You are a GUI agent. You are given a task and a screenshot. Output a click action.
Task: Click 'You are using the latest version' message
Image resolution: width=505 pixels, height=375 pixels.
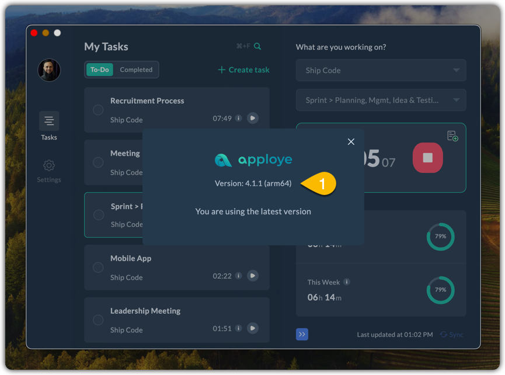click(253, 211)
